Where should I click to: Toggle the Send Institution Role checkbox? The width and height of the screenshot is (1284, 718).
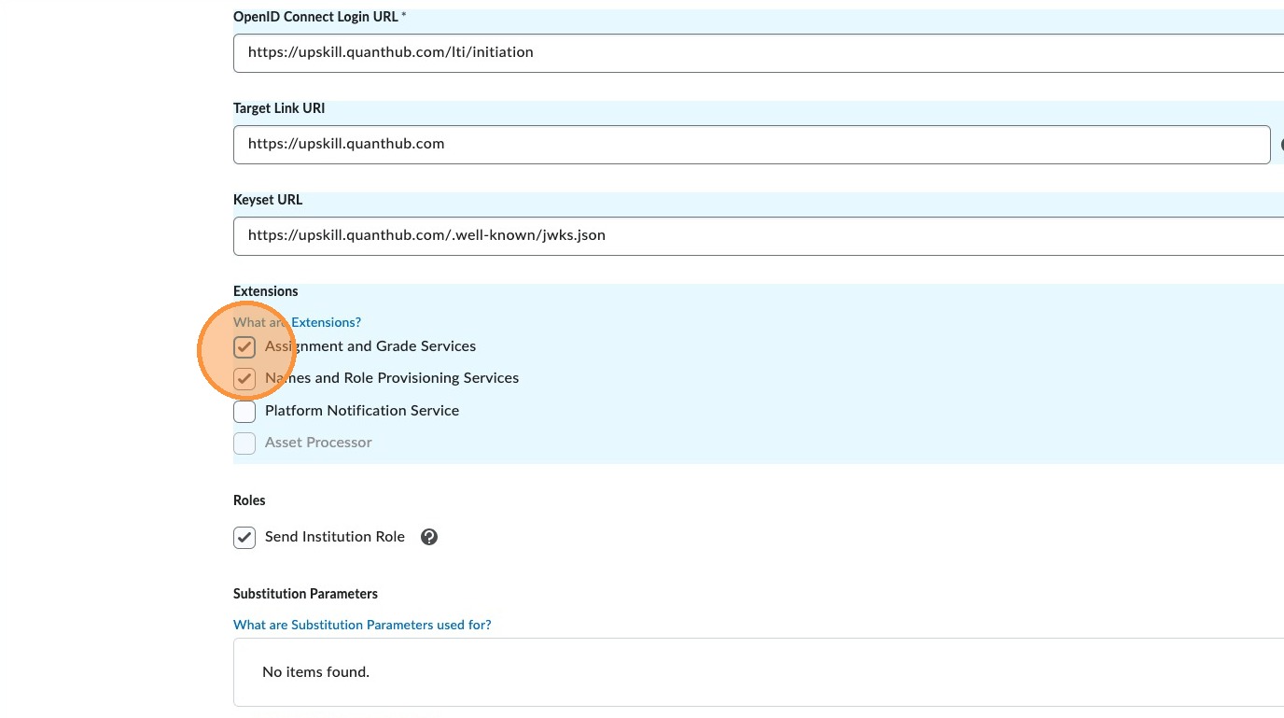click(244, 537)
